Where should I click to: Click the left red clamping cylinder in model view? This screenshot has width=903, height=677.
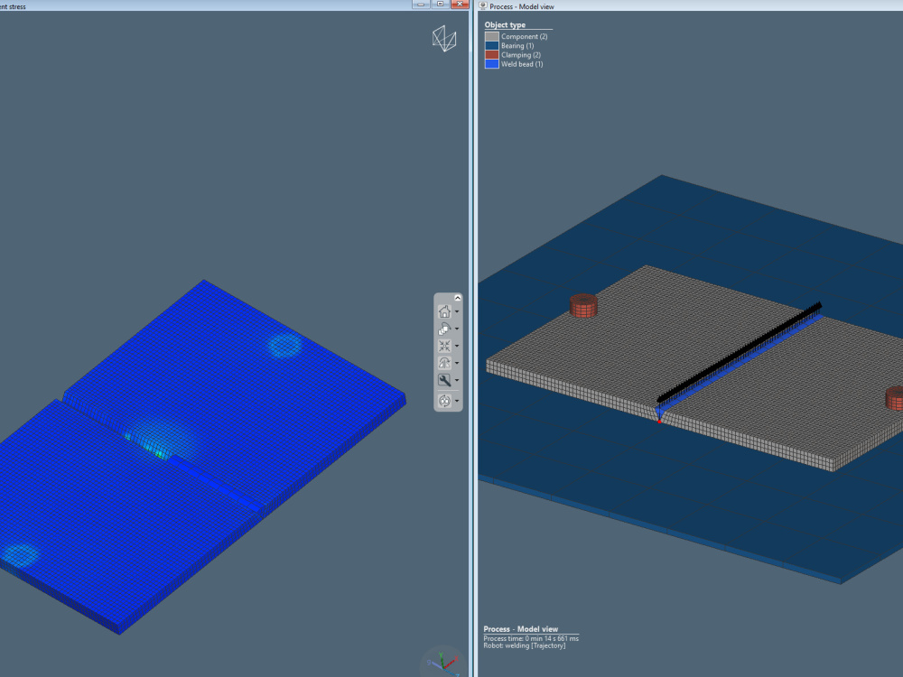tap(583, 306)
